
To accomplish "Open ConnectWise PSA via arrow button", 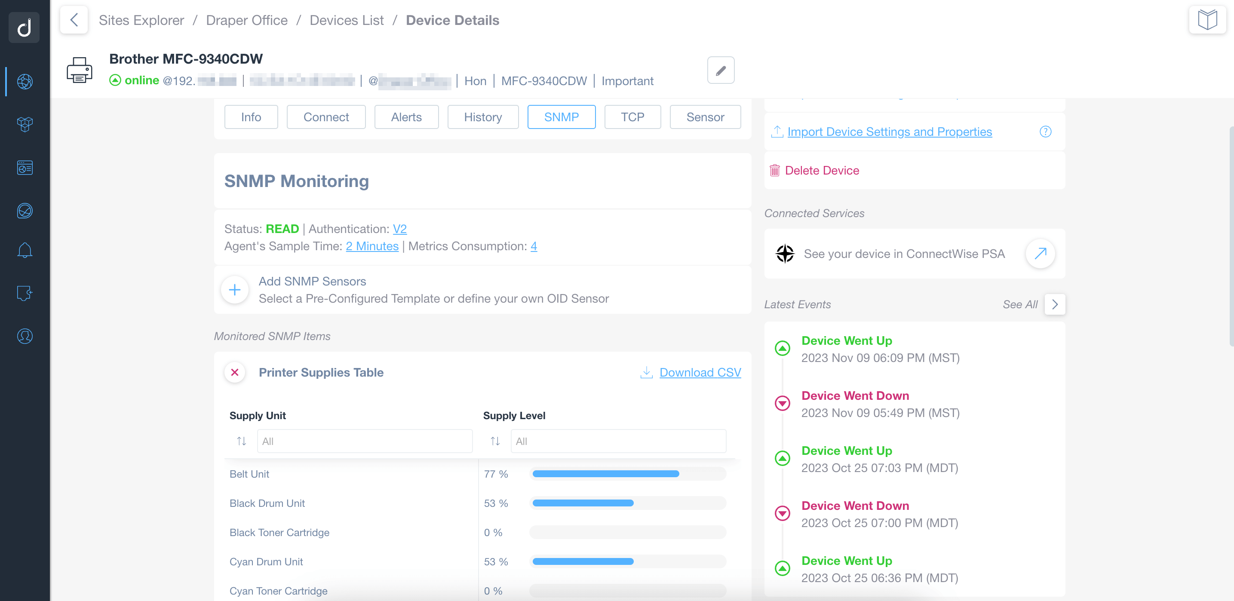I will click(1040, 253).
